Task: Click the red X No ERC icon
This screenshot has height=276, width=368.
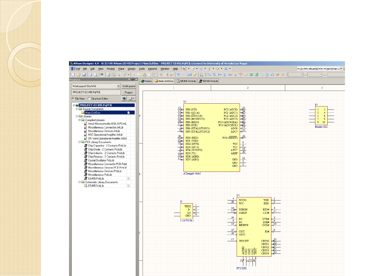Action: (283, 75)
